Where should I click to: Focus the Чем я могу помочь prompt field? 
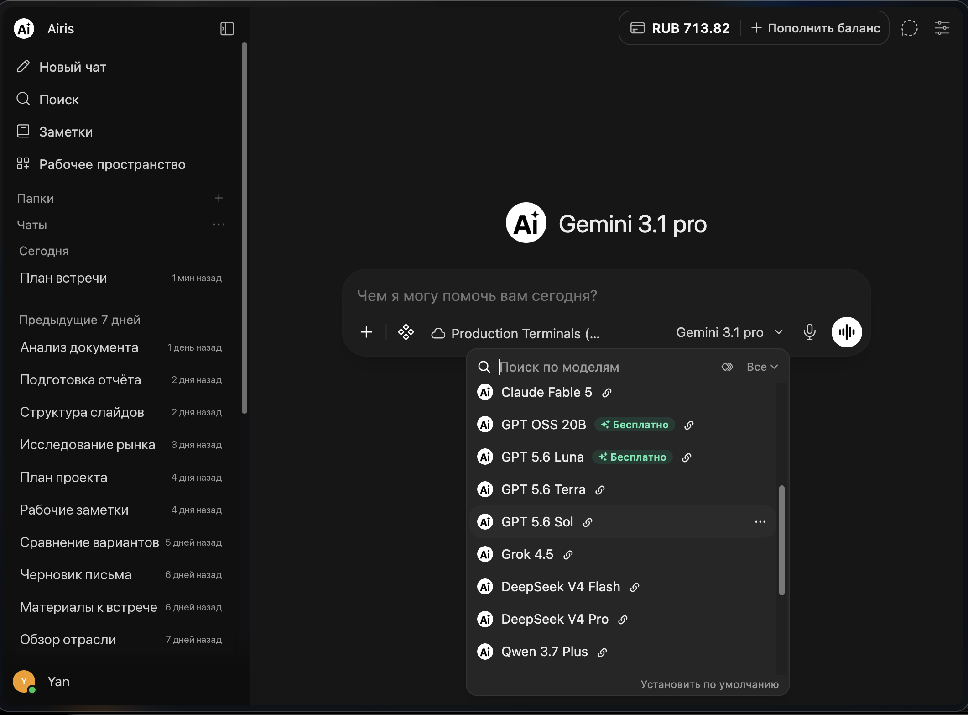pos(606,296)
